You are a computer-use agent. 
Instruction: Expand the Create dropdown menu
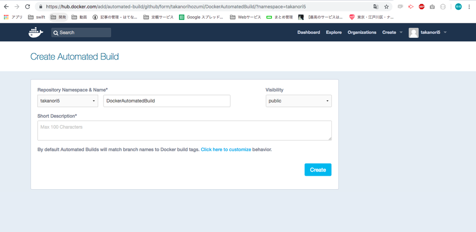click(392, 32)
